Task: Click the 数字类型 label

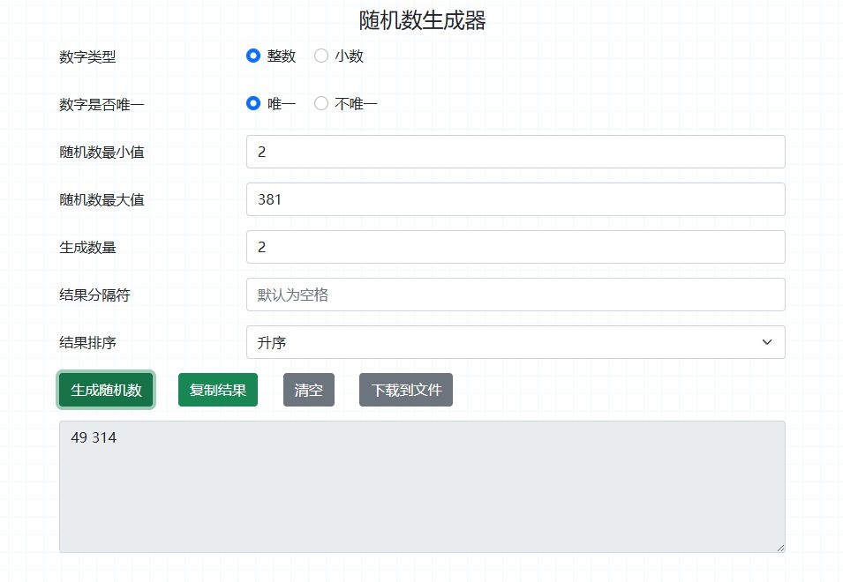Action: click(x=87, y=57)
